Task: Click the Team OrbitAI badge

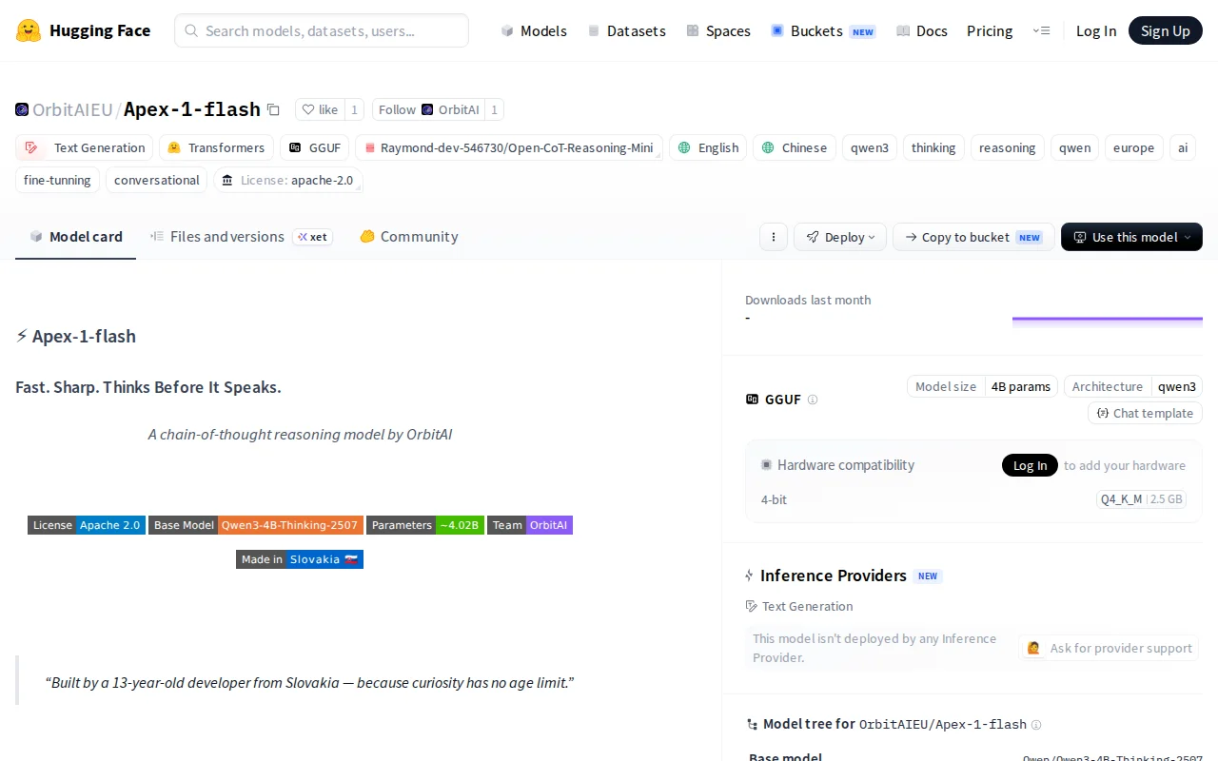Action: [x=530, y=525]
